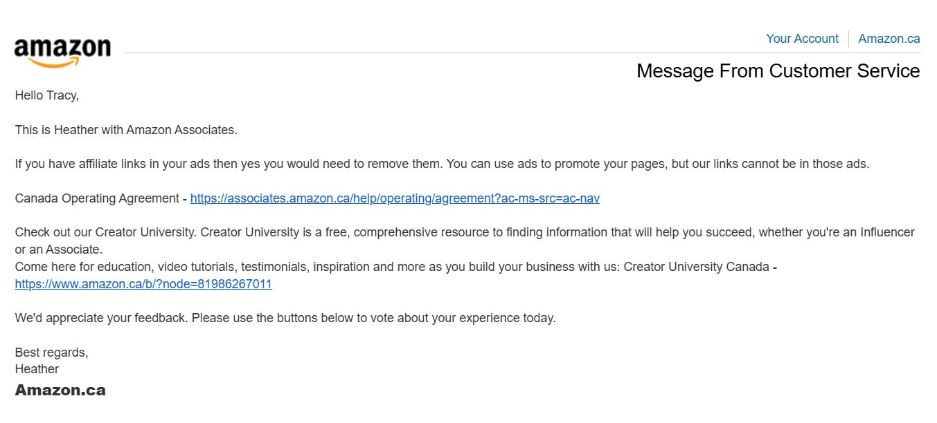Click the Amazon logo

62,53
